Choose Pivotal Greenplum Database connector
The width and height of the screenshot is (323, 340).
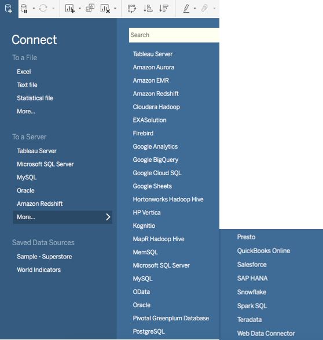[x=171, y=318]
